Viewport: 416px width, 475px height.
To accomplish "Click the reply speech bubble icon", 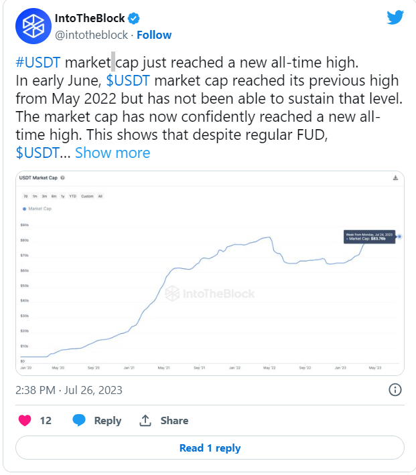I will point(79,420).
